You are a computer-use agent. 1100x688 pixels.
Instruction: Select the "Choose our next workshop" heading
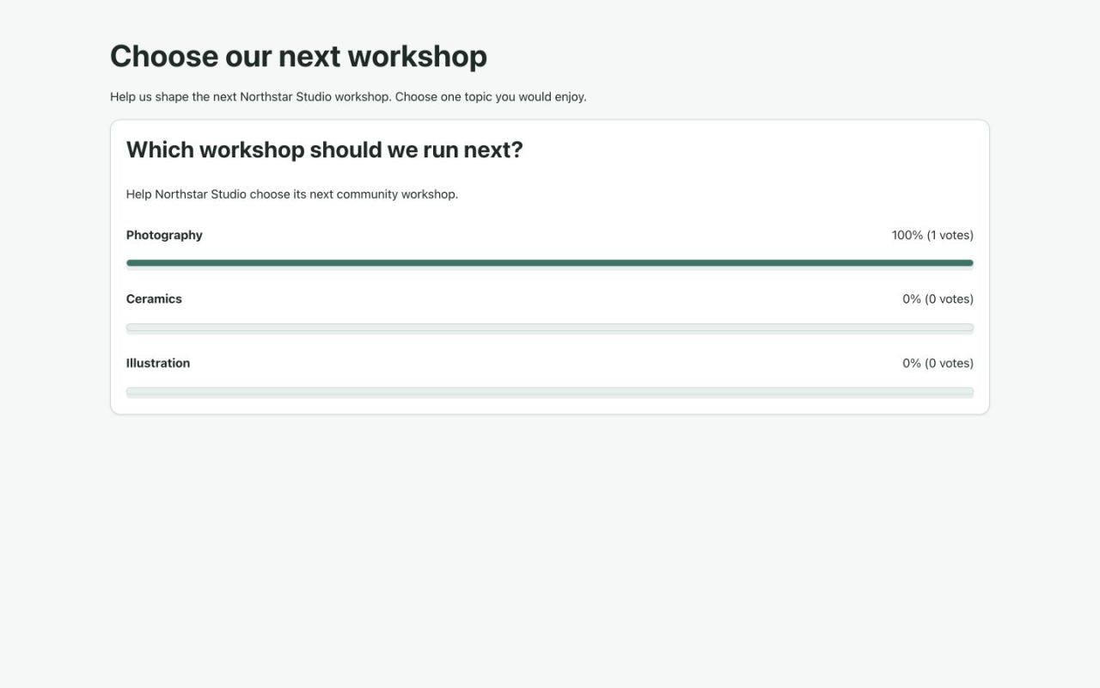[x=298, y=56]
